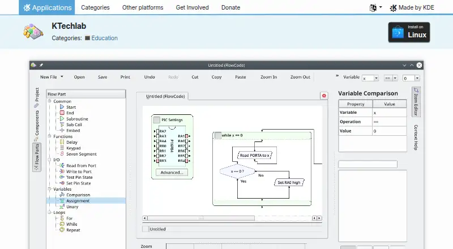This screenshot has height=249, width=453.
Task: Open the Get Involved page
Action: click(192, 7)
